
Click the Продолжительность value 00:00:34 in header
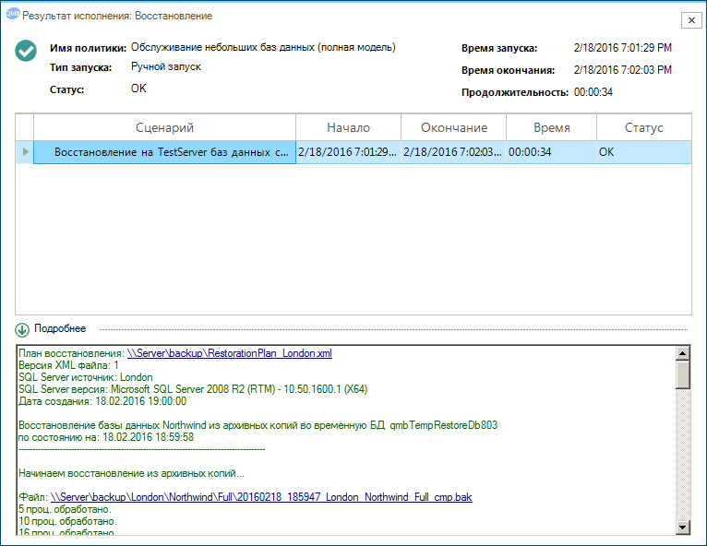(x=593, y=92)
